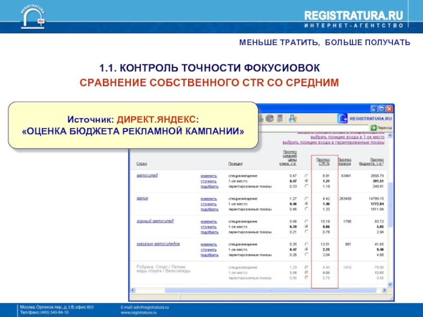Select 1-ое место radio in Рубрика row
Image resolution: width=423 pixels, height=317 pixels.
click(x=307, y=273)
